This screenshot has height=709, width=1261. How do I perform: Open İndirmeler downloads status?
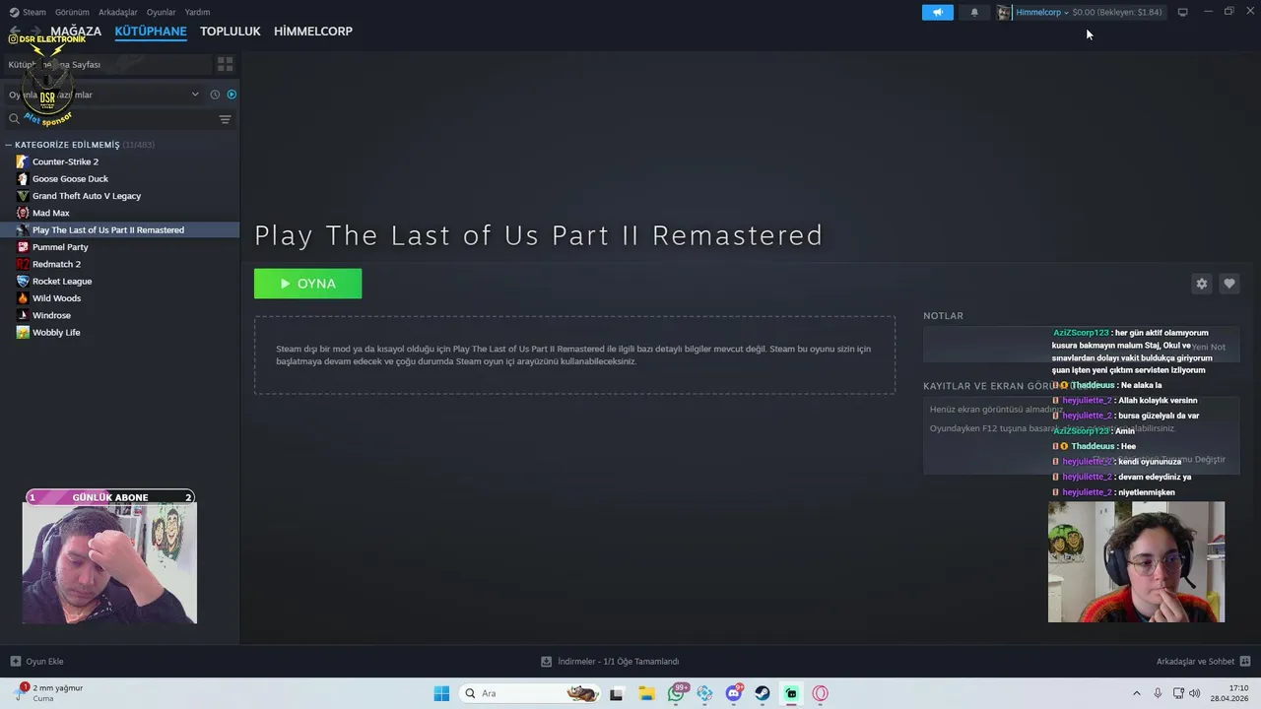tap(619, 661)
